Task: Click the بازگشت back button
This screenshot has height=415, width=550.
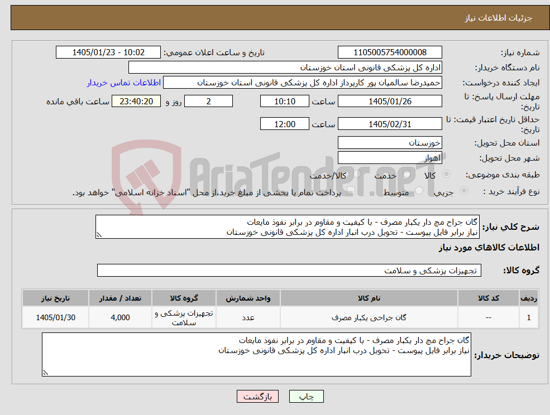Action: 257,397
